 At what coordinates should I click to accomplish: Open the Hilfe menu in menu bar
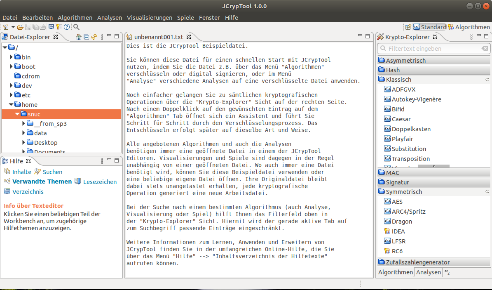point(231,18)
